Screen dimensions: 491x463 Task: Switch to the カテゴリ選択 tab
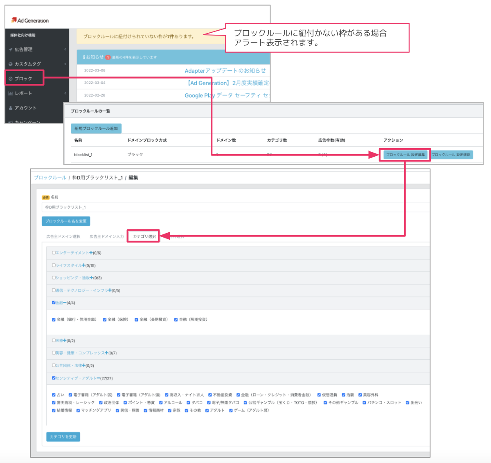144,236
